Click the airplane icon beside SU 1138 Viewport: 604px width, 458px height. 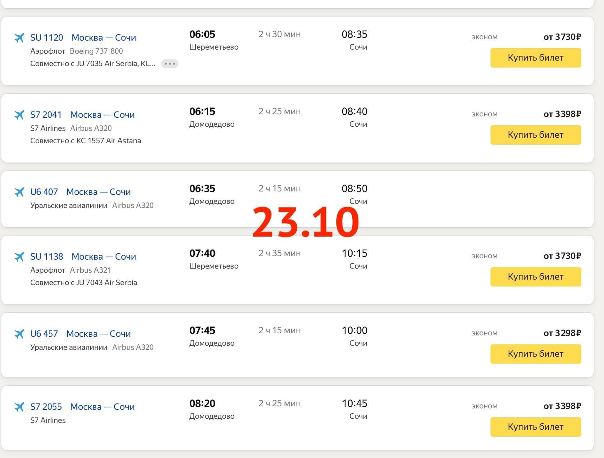coord(19,257)
